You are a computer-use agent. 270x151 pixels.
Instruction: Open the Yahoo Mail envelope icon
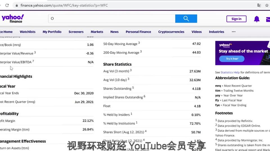pyautogui.click(x=268, y=19)
